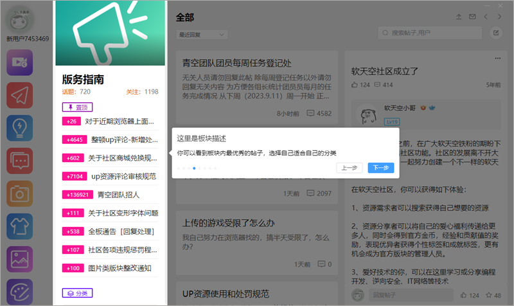Image resolution: width=514 pixels, height=306 pixels.
Task: Open the paint palette sidebar icon
Action: tap(20, 292)
